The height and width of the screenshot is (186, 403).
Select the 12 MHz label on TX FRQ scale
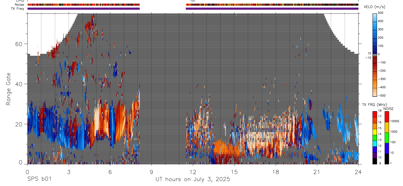[x=380, y=146]
